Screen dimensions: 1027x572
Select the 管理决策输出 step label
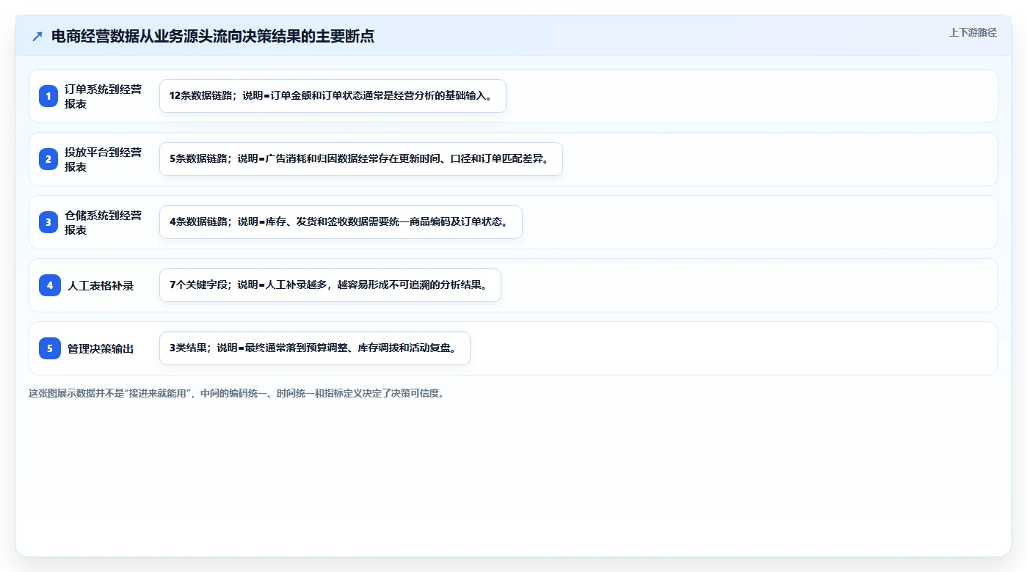[x=101, y=348]
